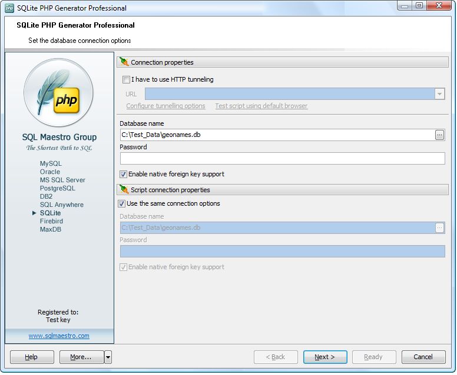Viewport: 457px width, 375px height.
Task: Expand the More button dropdown arrow
Action: point(108,357)
